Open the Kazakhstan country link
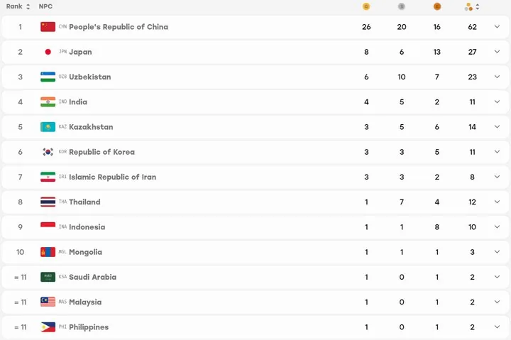Viewport: 511px width, 340px height. click(x=91, y=127)
